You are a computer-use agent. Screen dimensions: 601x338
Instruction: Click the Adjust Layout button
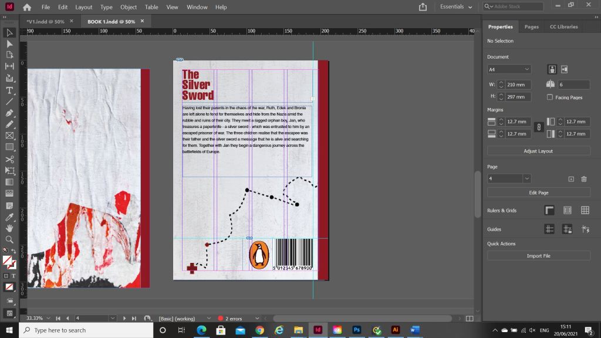coord(538,151)
